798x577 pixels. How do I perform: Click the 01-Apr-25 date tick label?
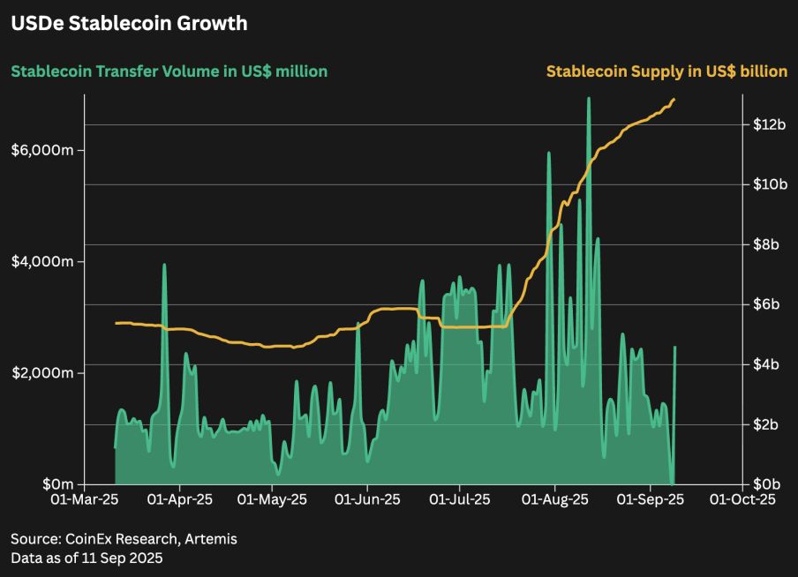(x=180, y=499)
